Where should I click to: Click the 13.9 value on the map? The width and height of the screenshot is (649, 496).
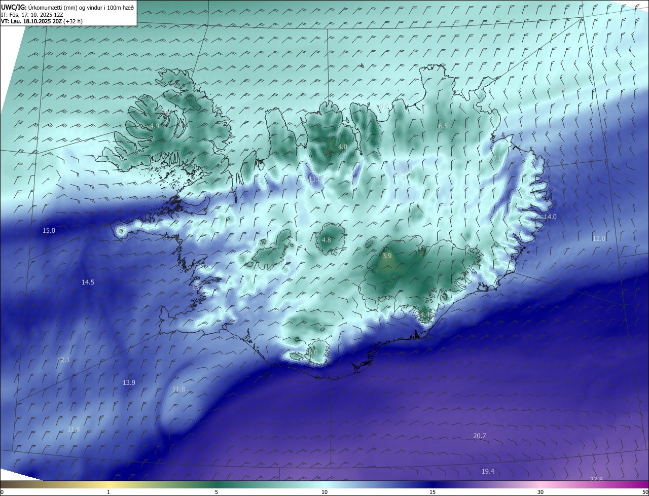pyautogui.click(x=129, y=382)
